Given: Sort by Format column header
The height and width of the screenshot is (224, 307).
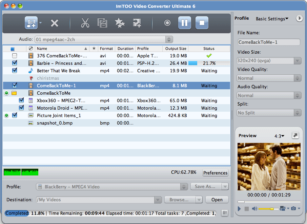Looking at the screenshot, I should point(106,49).
